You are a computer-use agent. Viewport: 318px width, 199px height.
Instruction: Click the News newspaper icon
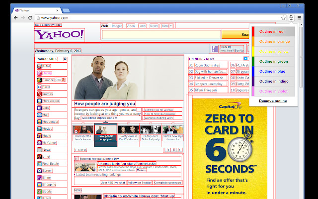coord(39,150)
